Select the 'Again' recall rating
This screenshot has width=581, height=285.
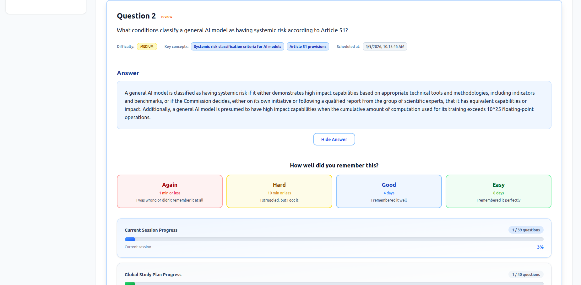click(170, 191)
